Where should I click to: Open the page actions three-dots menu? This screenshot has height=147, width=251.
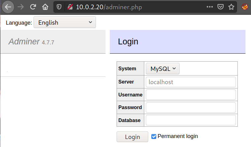pos(210,7)
